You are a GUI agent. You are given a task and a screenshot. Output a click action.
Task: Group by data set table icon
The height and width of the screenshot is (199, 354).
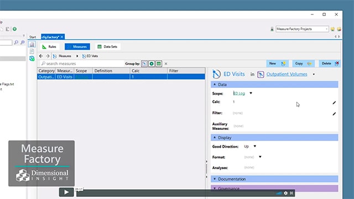(159, 64)
